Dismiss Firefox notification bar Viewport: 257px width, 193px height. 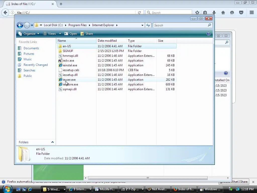[x=253, y=182]
